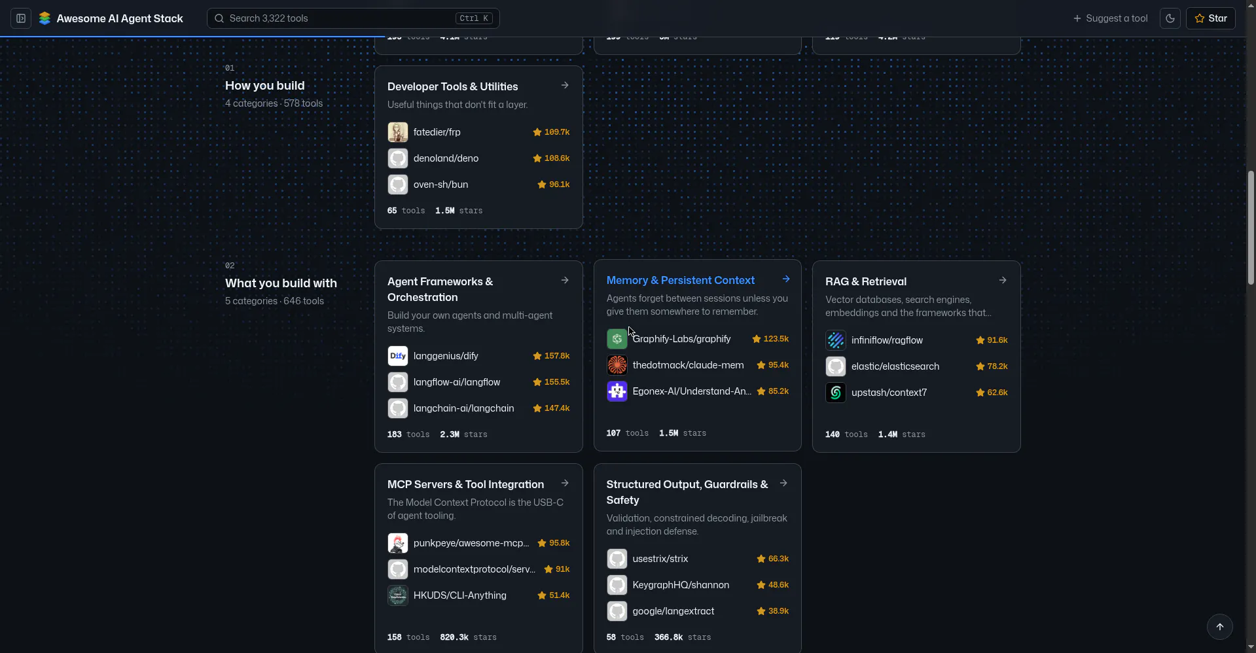Click the Graphify-Labs/graphify logo icon

(617, 339)
